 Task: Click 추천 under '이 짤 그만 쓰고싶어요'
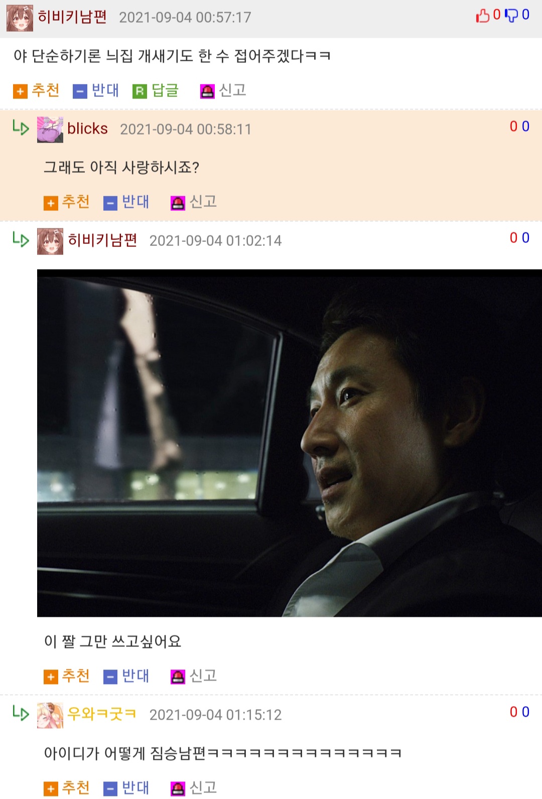pos(67,676)
